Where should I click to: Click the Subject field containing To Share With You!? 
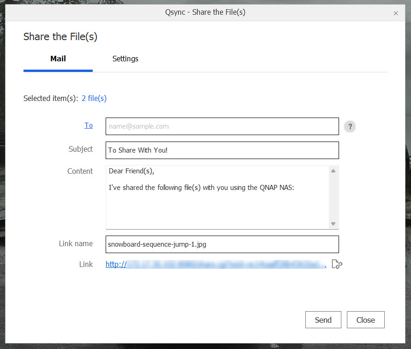point(222,150)
